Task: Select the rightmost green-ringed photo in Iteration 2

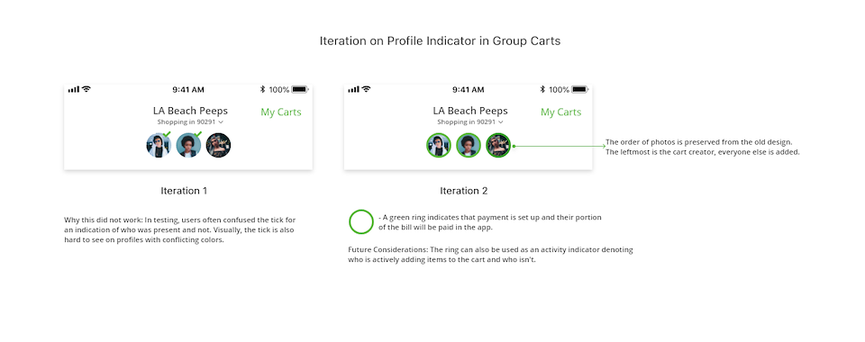Action: click(x=498, y=146)
